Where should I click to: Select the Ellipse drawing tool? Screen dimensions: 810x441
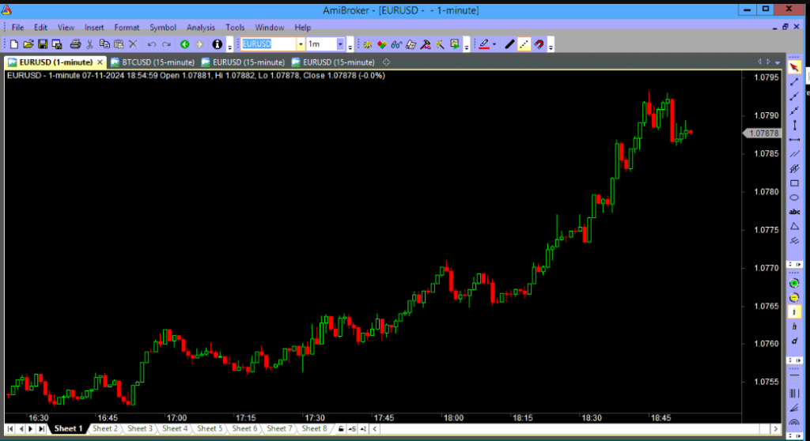pyautogui.click(x=794, y=198)
